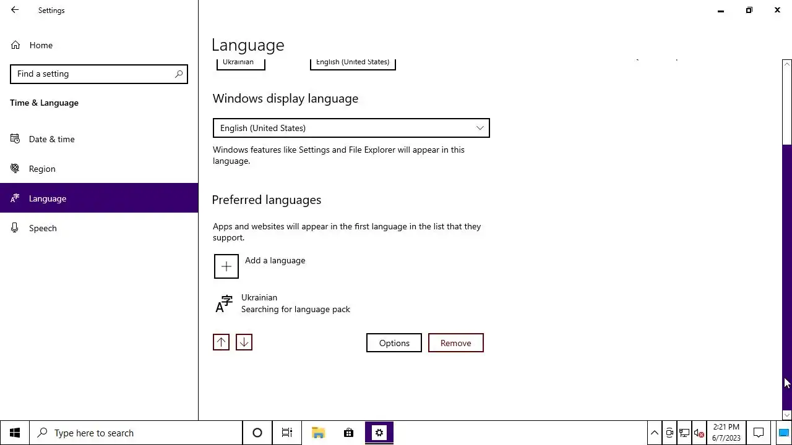Remove the Ukrainian language
The image size is (792, 445).
coord(456,343)
